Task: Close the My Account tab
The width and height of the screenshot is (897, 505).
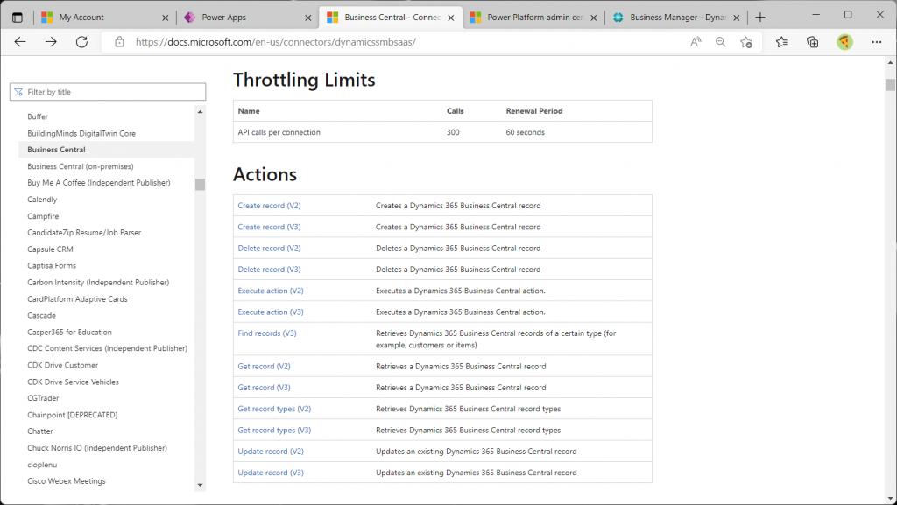Action: (x=166, y=18)
